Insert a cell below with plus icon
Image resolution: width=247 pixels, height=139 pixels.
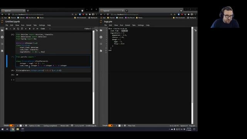[x=10, y=29]
